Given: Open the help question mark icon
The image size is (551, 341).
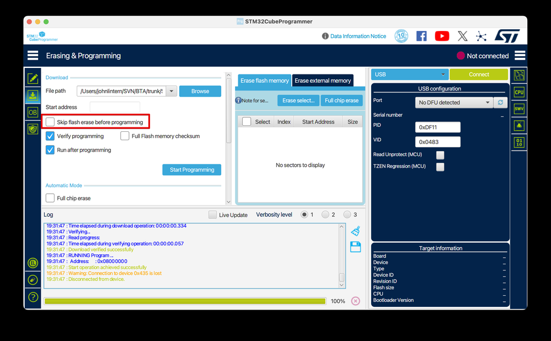Looking at the screenshot, I should pyautogui.click(x=33, y=297).
